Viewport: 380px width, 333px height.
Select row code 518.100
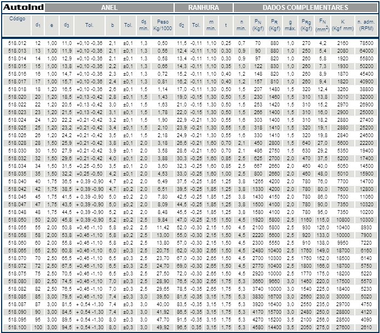[18, 327]
